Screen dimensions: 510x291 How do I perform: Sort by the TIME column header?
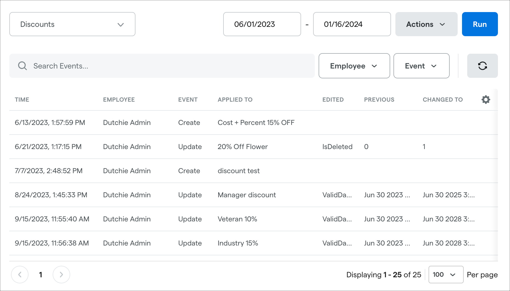click(22, 99)
